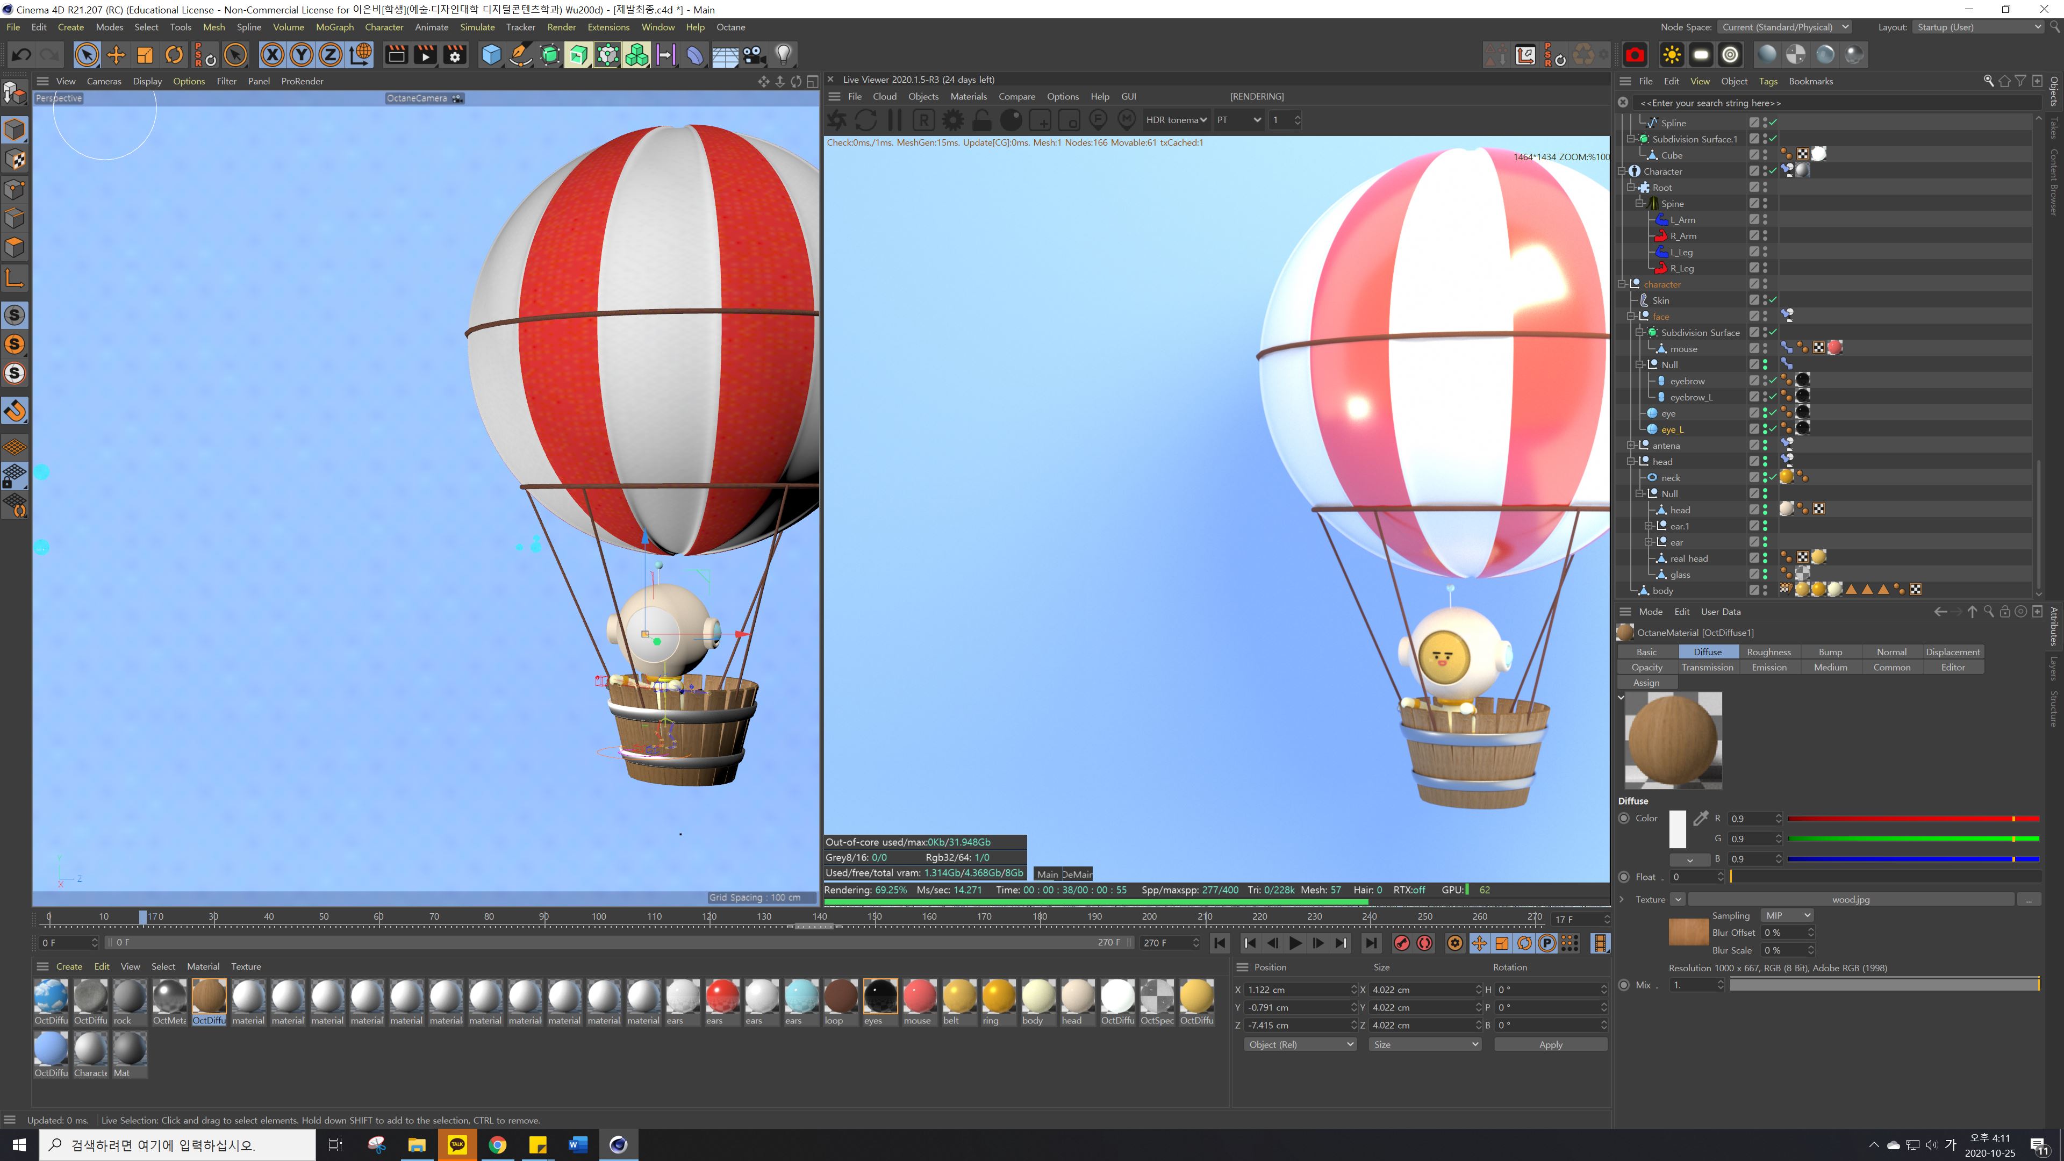Toggle Color radio in Diffuse panel
The image size is (2064, 1161).
(x=1624, y=818)
